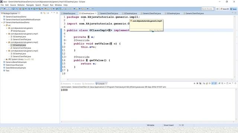This screenshot has height=133, width=238.
Task: Open Display Selected Console dropdown arrow
Action: (x=225, y=83)
